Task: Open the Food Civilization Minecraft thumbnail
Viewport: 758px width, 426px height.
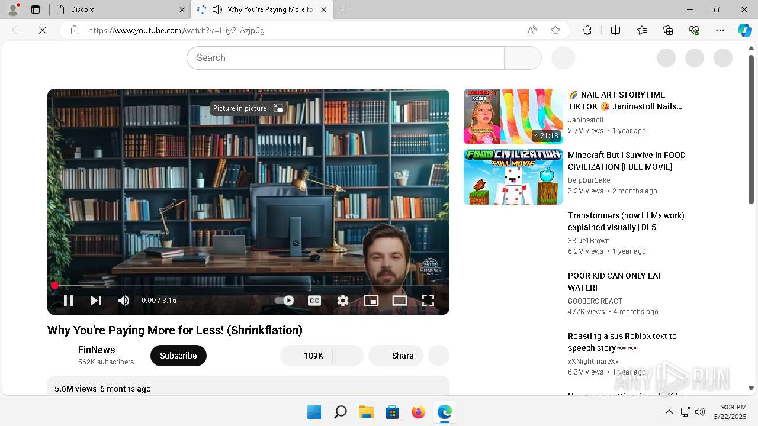Action: tap(513, 177)
